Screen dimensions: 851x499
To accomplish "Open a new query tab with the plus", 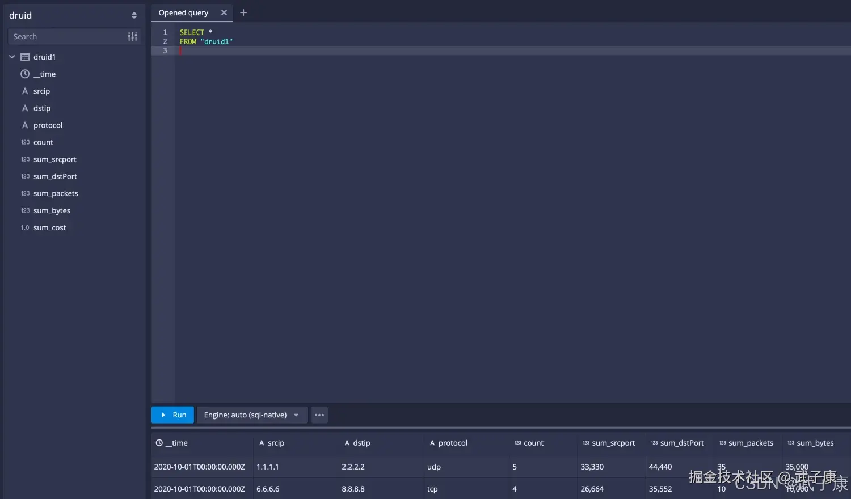I will (x=243, y=12).
